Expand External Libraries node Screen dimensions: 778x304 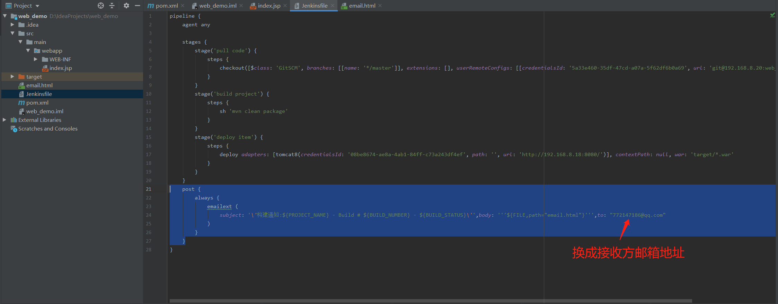[5, 120]
